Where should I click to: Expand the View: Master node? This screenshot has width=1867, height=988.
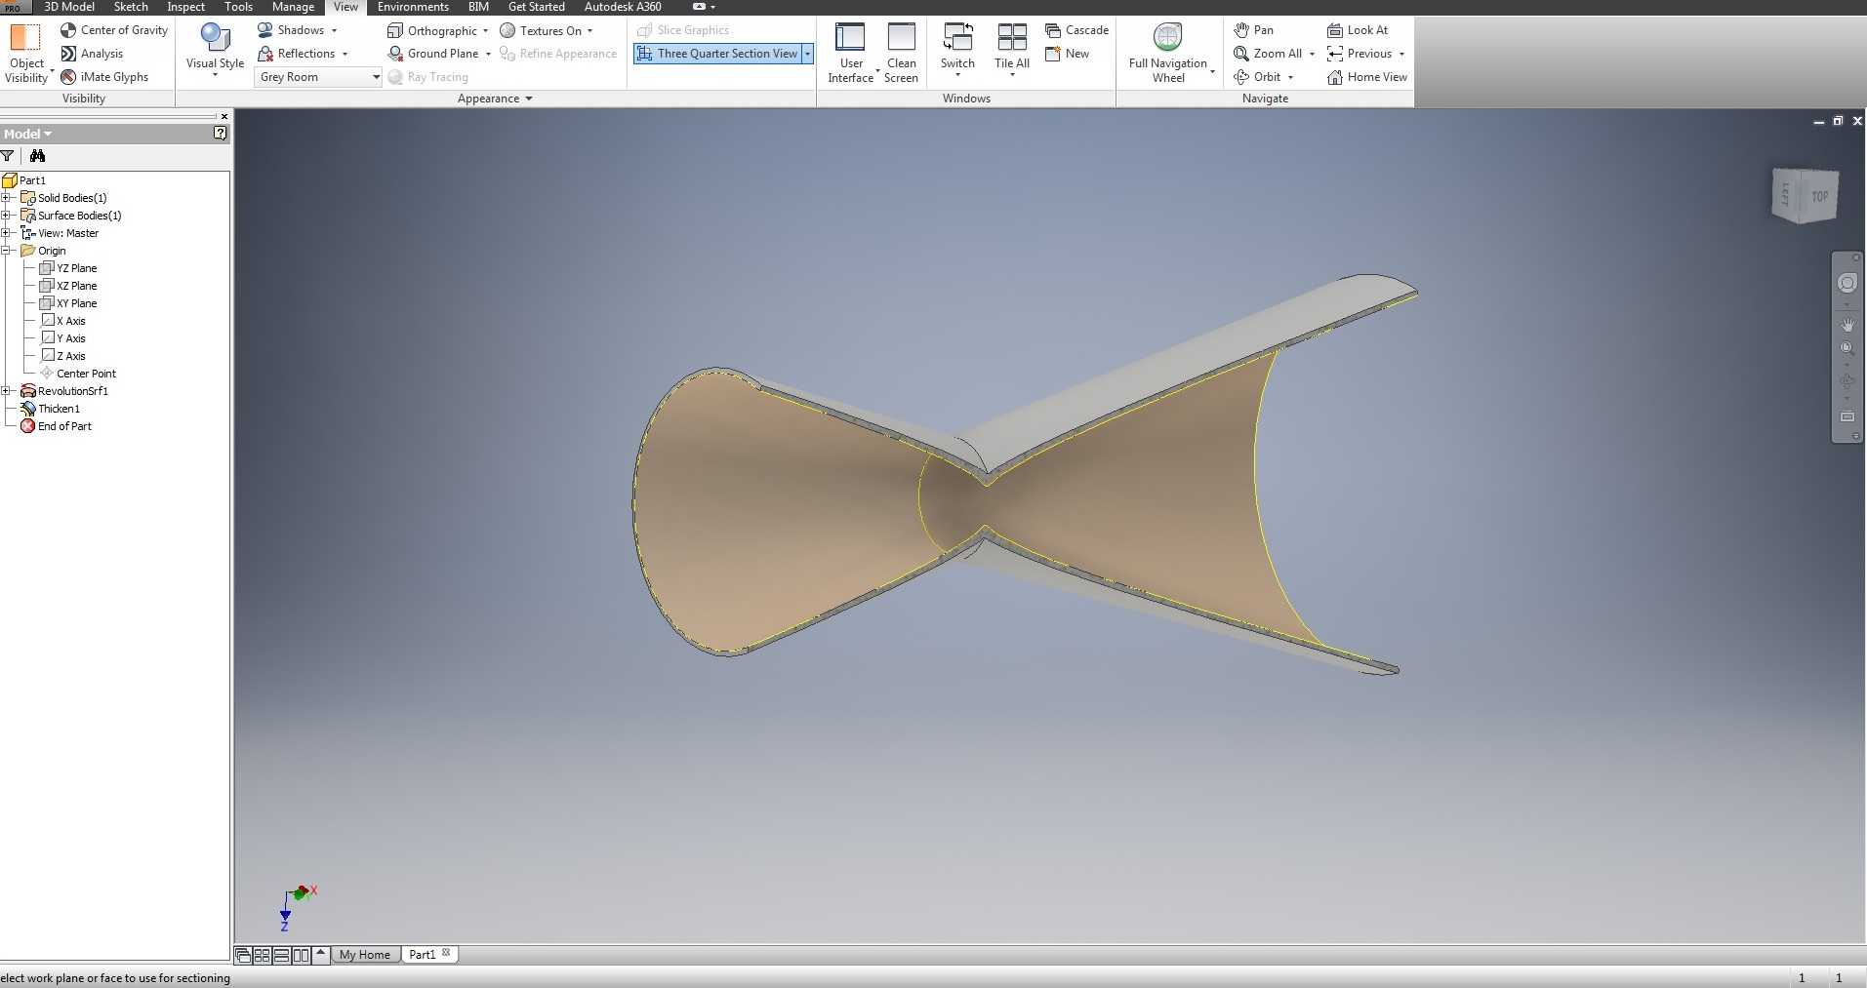click(6, 233)
